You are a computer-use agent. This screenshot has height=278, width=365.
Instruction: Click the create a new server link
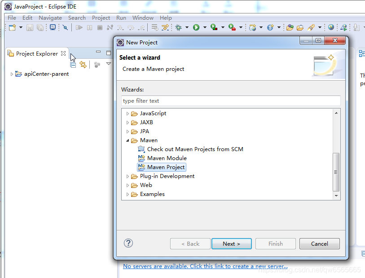(205, 266)
